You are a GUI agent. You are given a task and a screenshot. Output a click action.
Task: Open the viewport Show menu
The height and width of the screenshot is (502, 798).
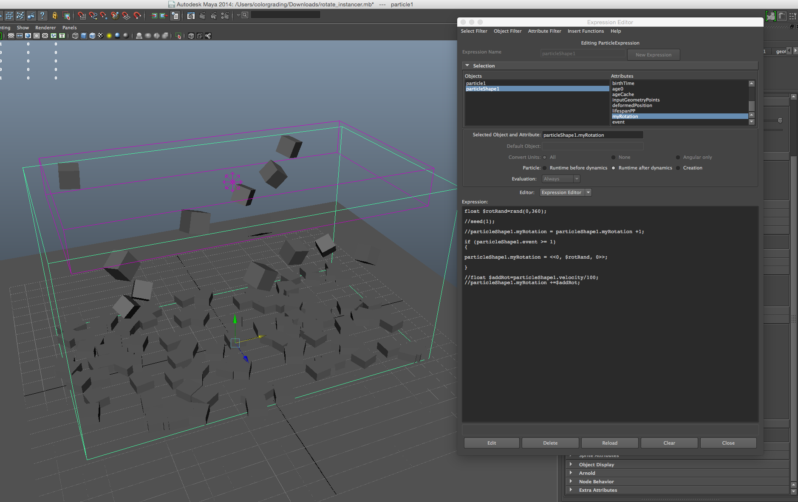pyautogui.click(x=23, y=28)
